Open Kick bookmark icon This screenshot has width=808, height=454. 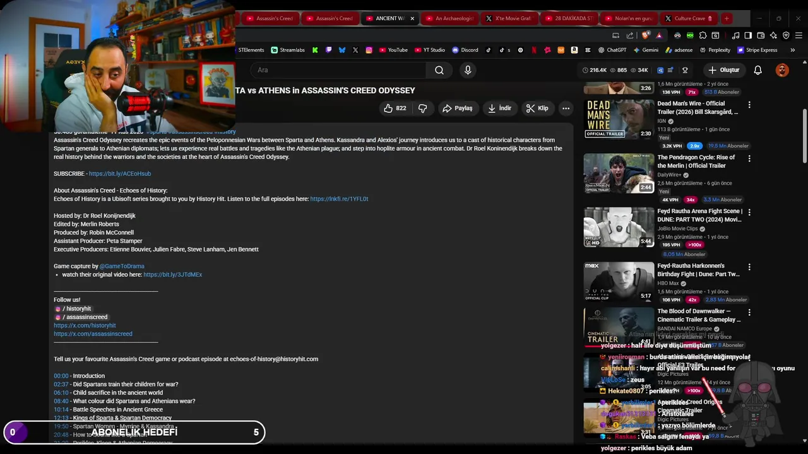(x=315, y=50)
